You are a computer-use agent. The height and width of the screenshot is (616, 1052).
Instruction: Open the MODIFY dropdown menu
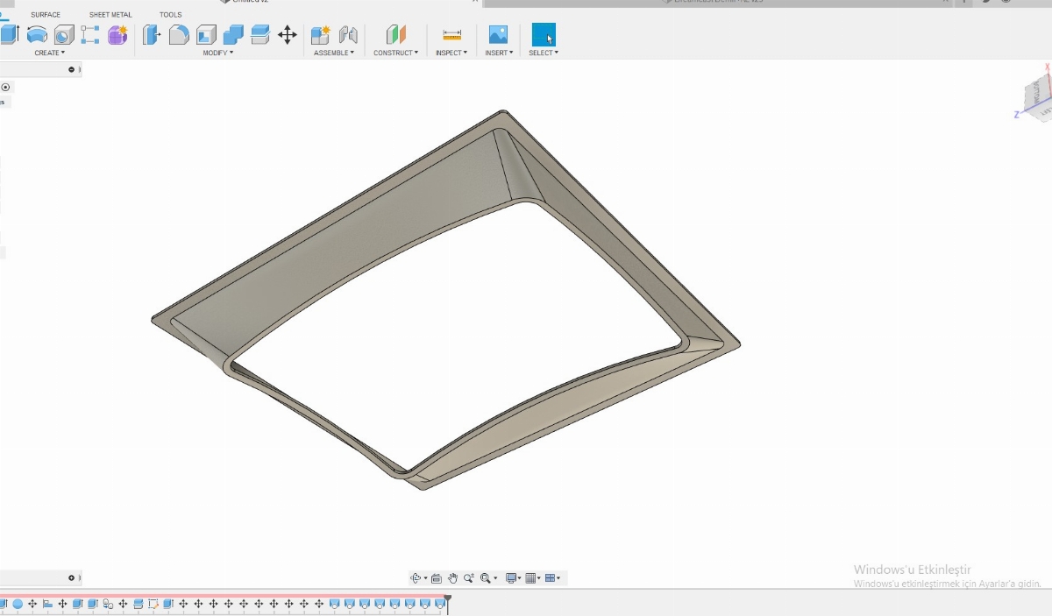[x=218, y=53]
